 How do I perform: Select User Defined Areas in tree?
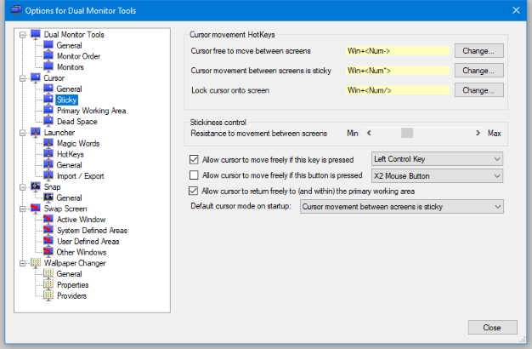pyautogui.click(x=88, y=241)
